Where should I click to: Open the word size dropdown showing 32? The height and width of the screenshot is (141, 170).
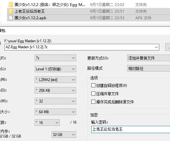coord(55,101)
